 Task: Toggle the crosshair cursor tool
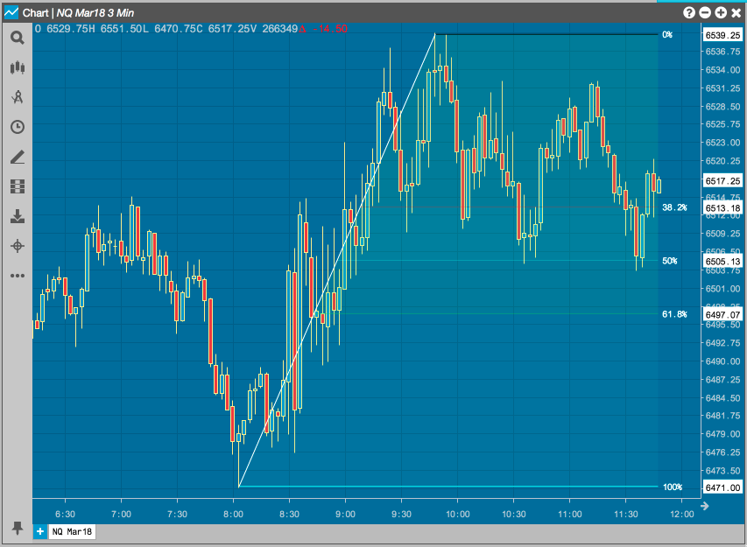point(18,246)
